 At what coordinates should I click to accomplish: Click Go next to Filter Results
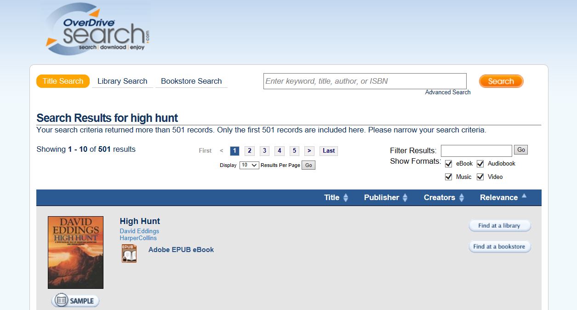[x=521, y=150]
